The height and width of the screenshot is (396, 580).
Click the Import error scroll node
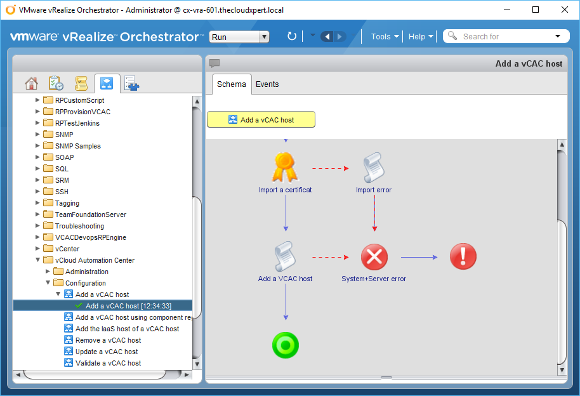point(374,168)
